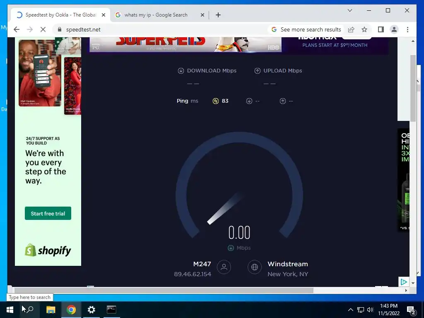Bookmark this page with star icon

coord(364,29)
